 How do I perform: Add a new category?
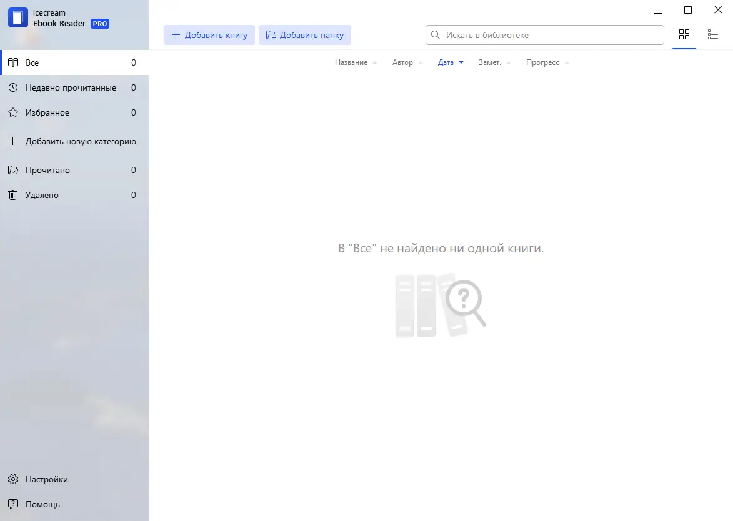(x=74, y=142)
